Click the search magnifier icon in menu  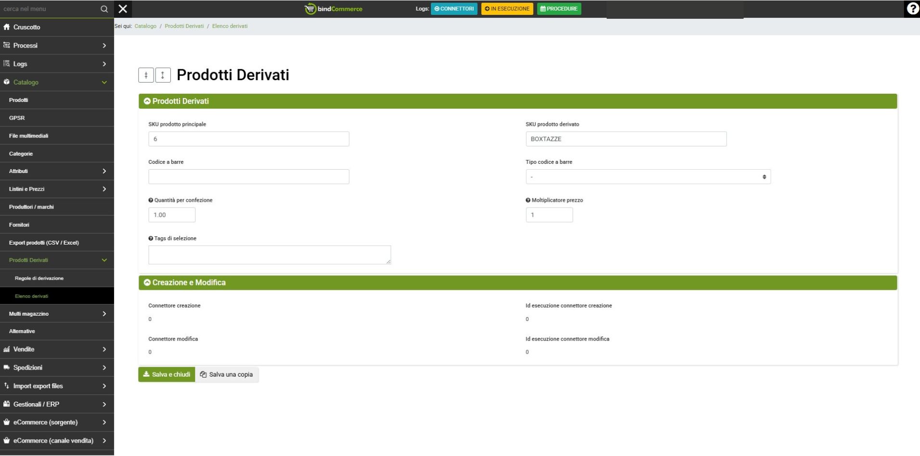click(104, 9)
